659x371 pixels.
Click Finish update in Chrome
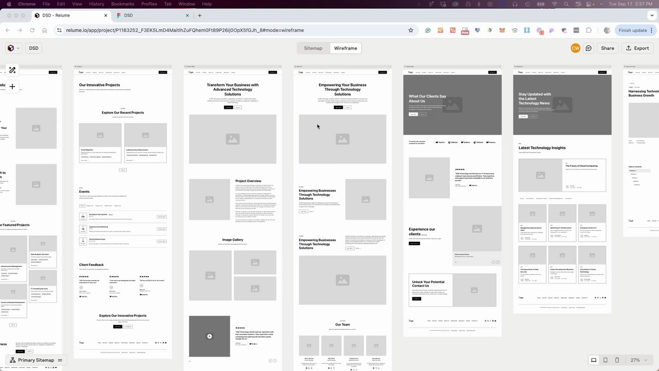[635, 30]
